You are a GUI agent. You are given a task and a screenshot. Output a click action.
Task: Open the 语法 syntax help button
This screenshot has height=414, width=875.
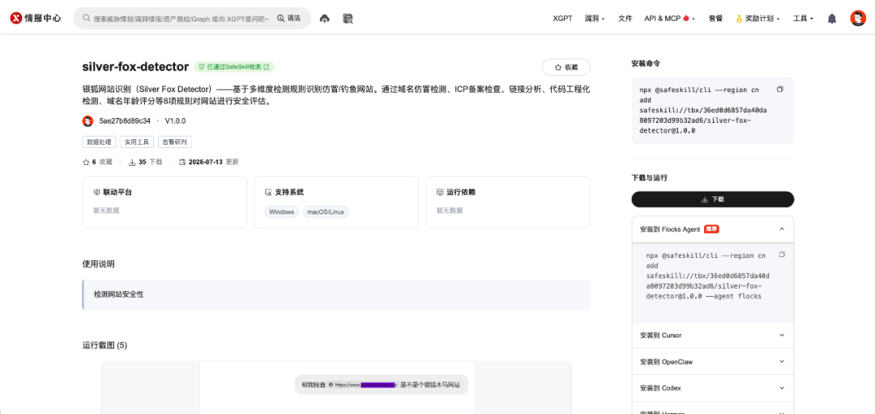[x=288, y=18]
